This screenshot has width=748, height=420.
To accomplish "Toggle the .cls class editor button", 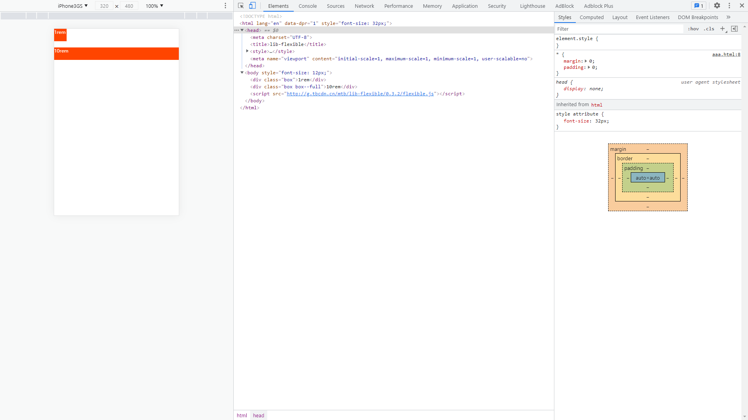I will click(709, 29).
